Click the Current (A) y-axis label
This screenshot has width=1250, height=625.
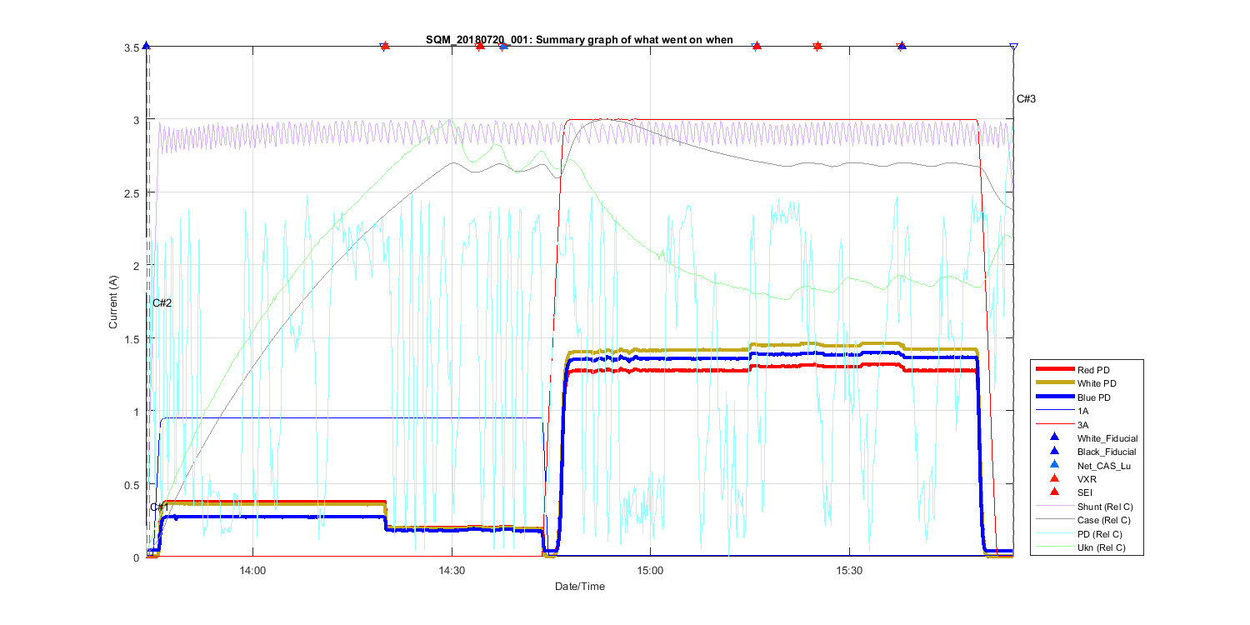(113, 302)
